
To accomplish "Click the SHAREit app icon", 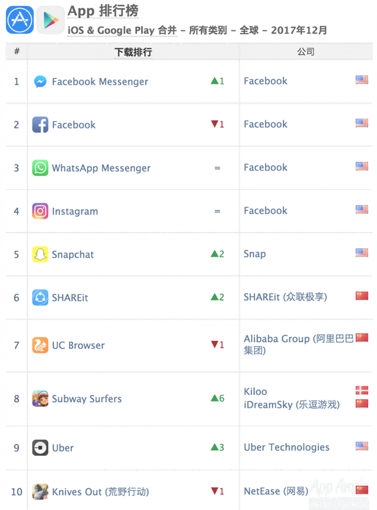I will click(40, 298).
